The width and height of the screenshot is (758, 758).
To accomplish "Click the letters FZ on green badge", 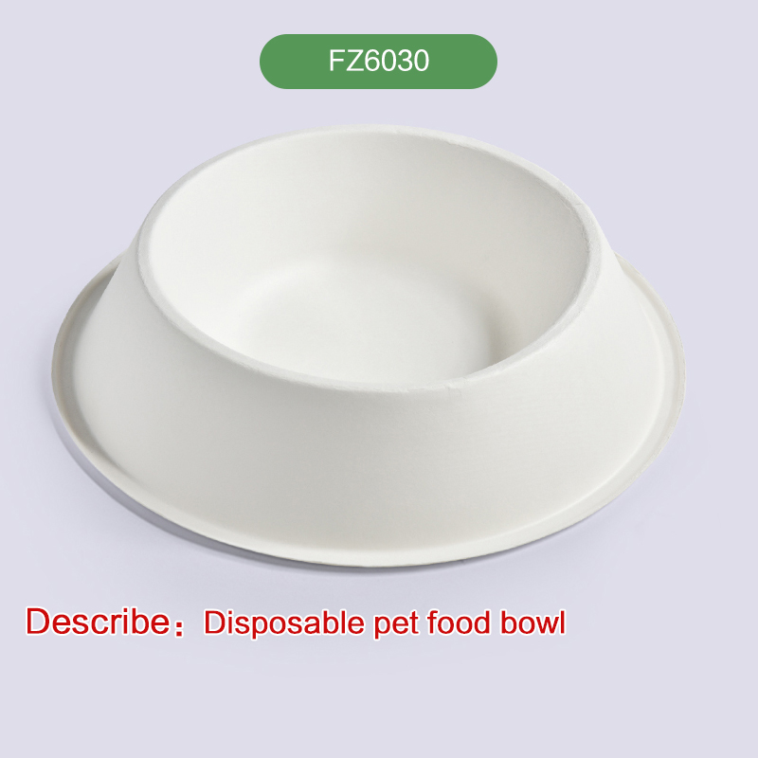I will coord(345,61).
